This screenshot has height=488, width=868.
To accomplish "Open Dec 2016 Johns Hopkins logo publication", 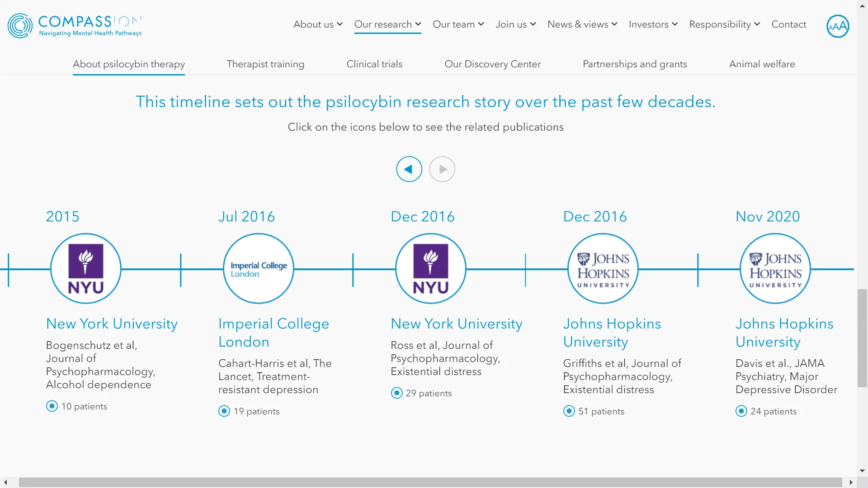I will pyautogui.click(x=603, y=268).
